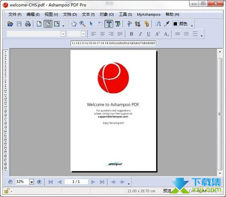
Task: Select the Hand pan tool
Action: click(x=74, y=24)
